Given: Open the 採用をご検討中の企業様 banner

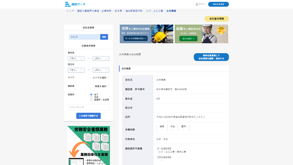Looking at the screenshot, I should pos(146,34).
